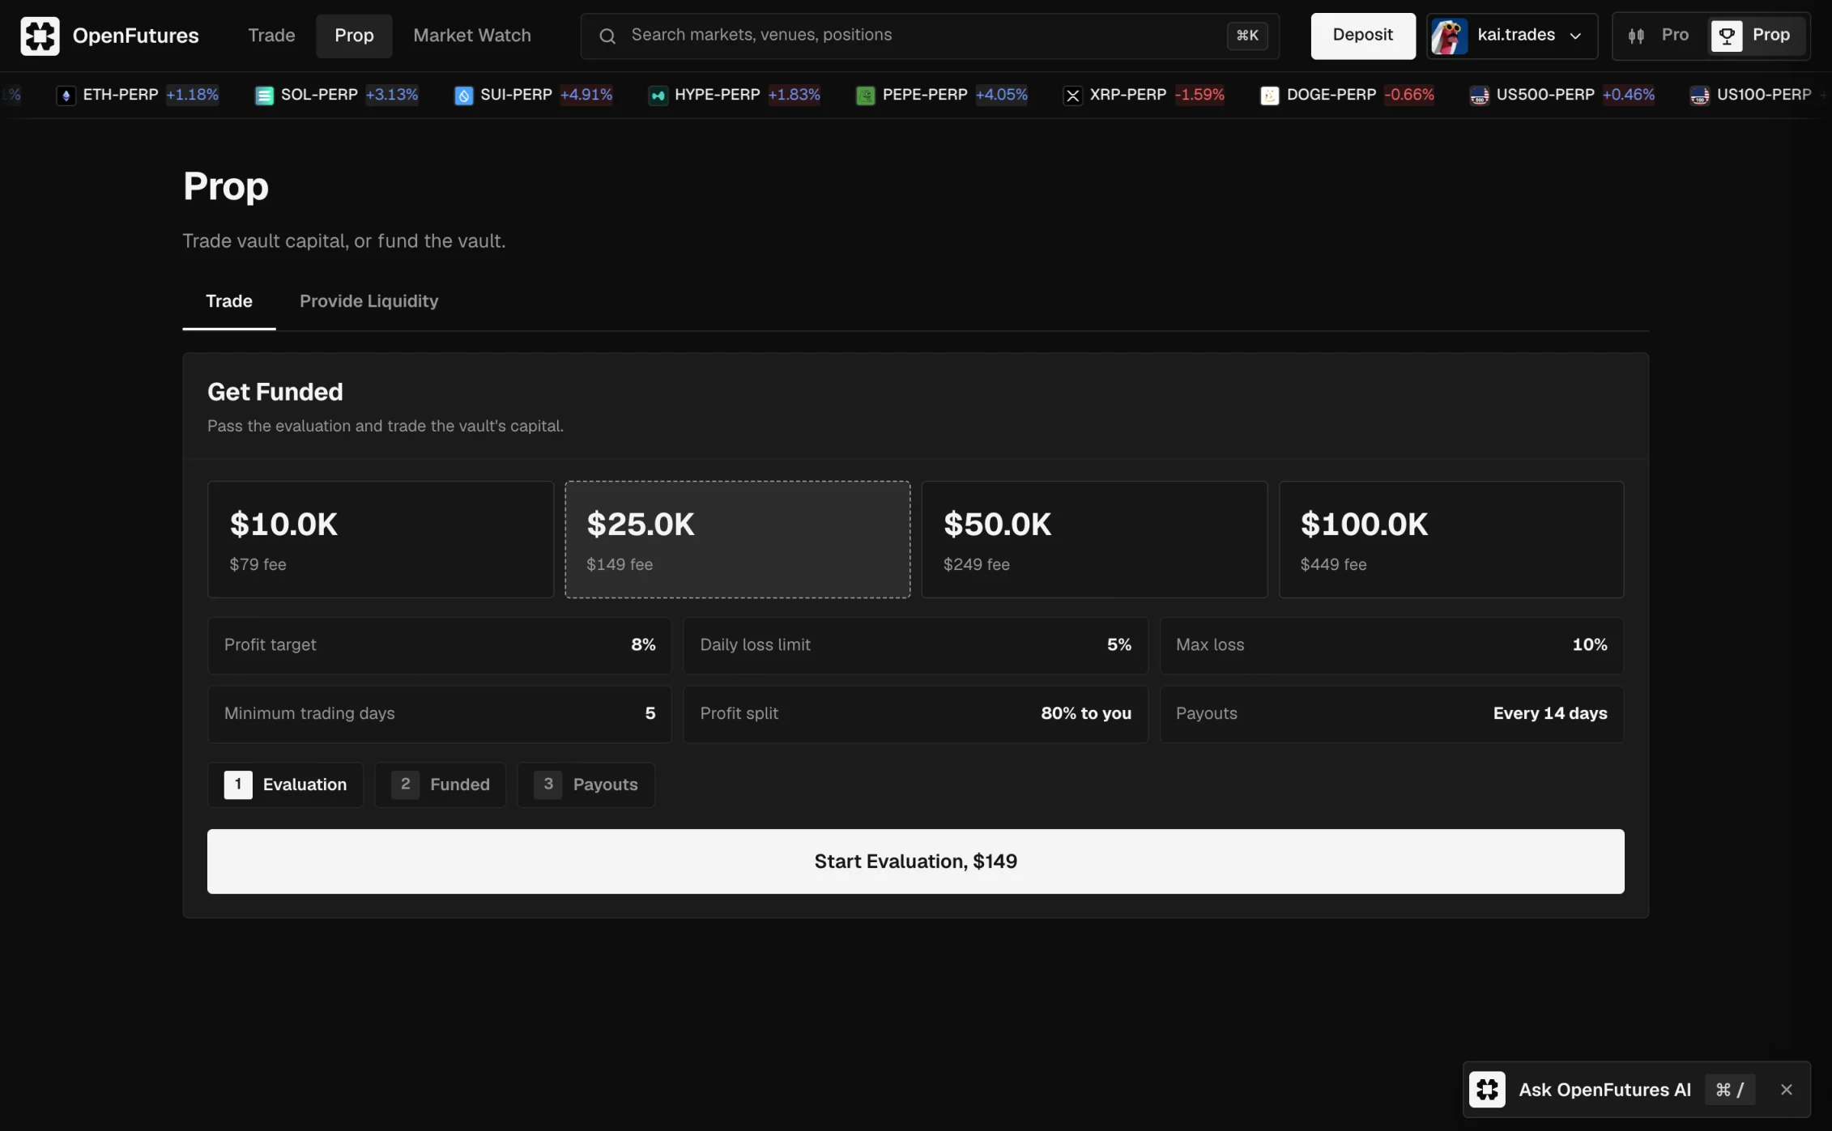The image size is (1832, 1131).
Task: Click the US500-PERP flag icon
Action: coord(1479,96)
